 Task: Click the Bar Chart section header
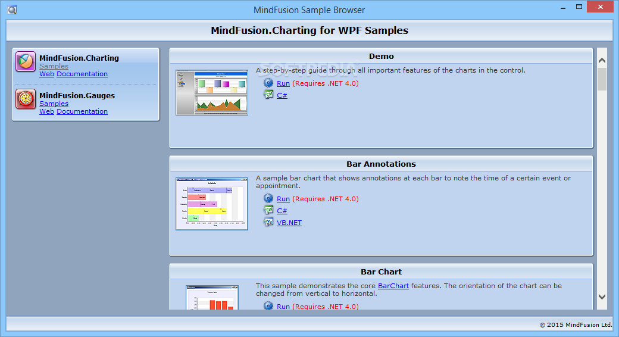(382, 272)
